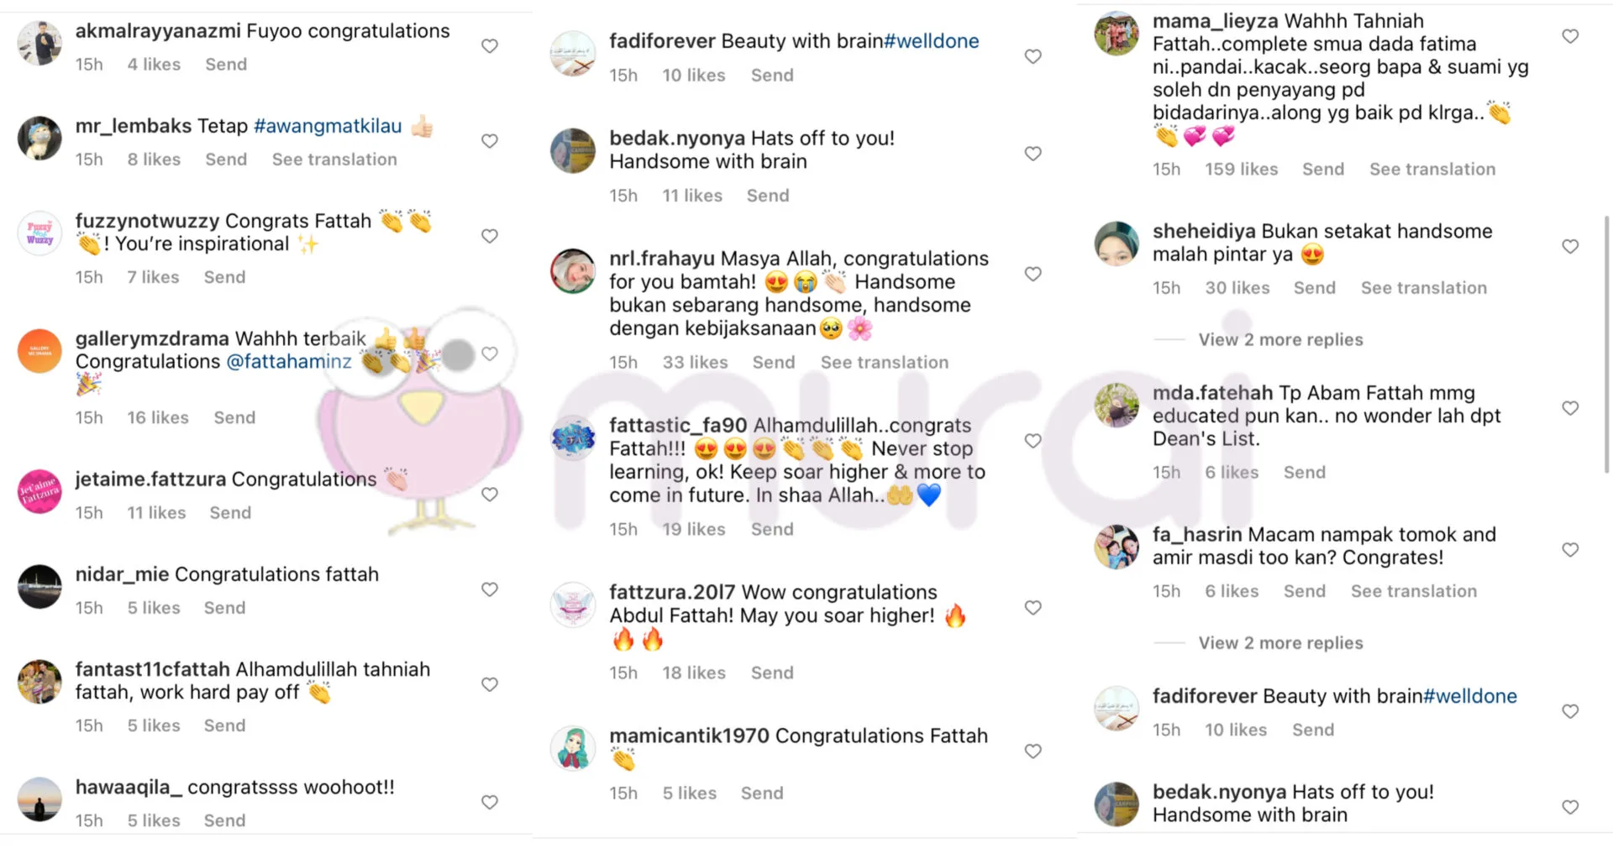Like sheheidiya's comment with the heart
Screen dimensions: 1613x864
pyautogui.click(x=1569, y=246)
